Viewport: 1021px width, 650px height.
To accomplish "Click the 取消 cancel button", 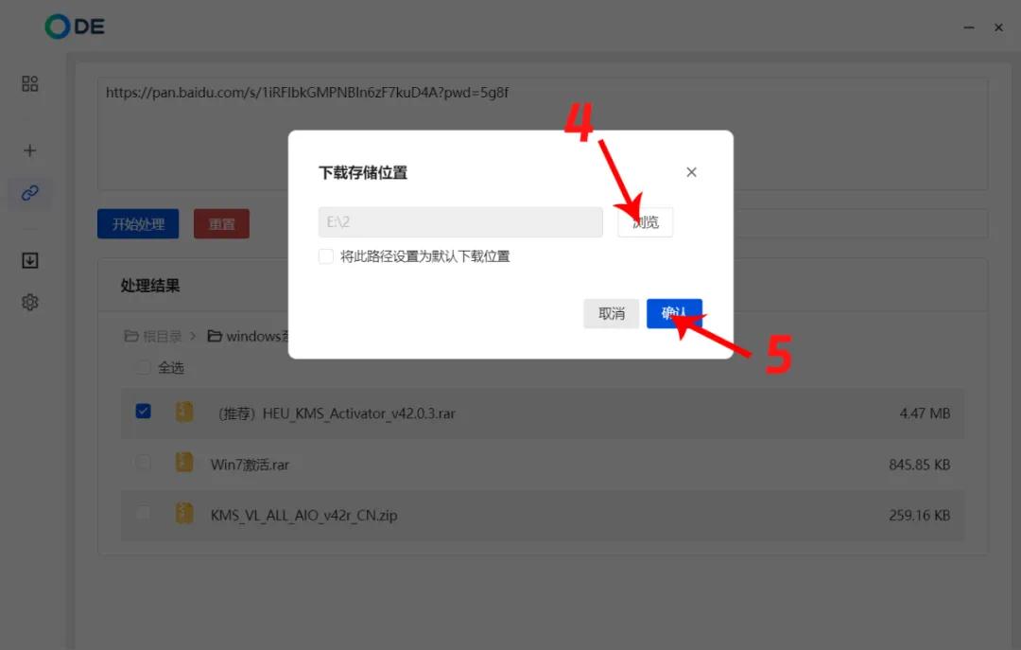I will (x=611, y=313).
